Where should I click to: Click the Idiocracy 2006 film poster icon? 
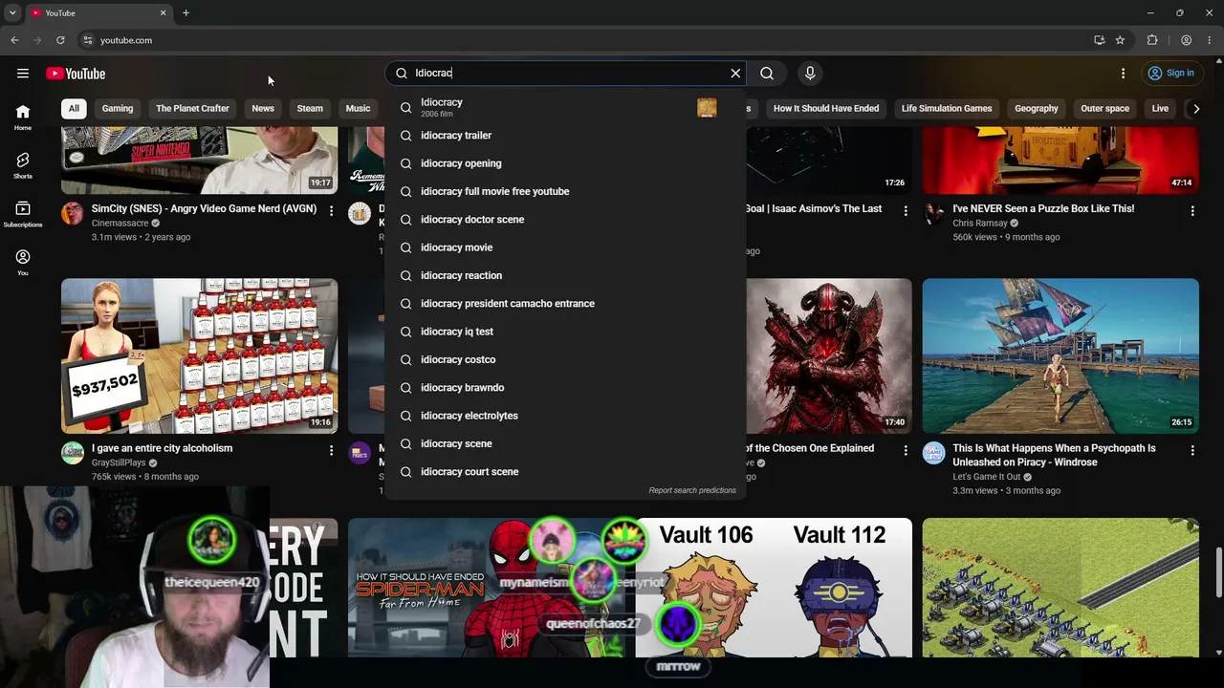point(707,108)
